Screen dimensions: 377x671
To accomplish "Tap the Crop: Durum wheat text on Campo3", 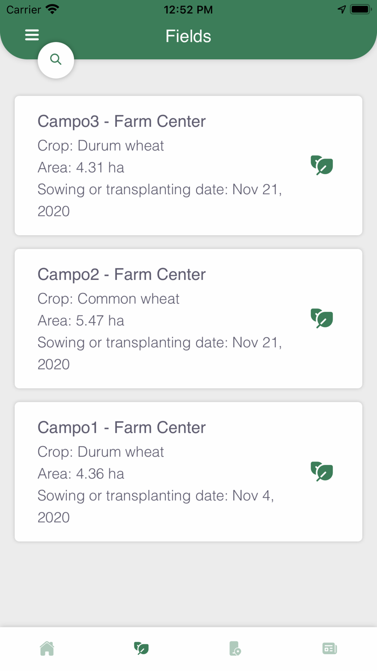I will (x=100, y=146).
